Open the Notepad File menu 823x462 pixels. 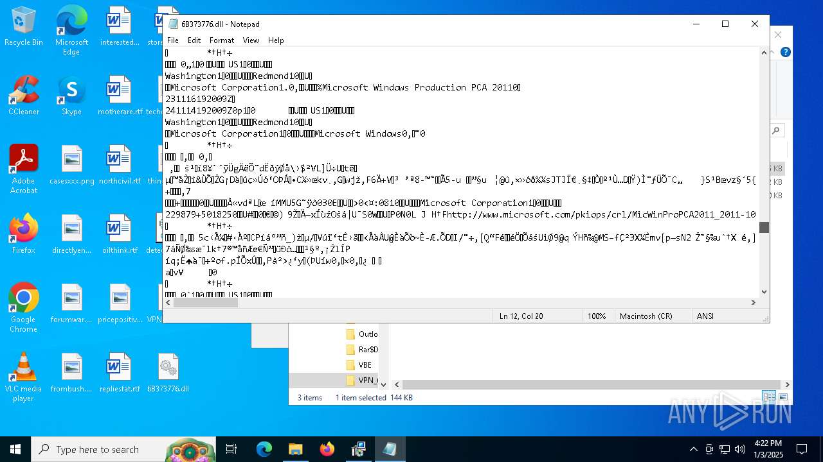(173, 40)
